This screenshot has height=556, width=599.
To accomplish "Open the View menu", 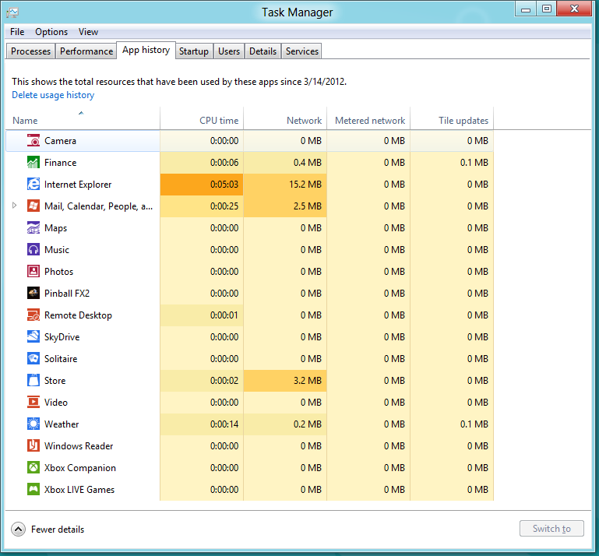I will coord(88,32).
